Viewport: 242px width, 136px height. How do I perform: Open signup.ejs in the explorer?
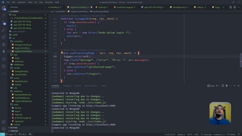pyautogui.click(x=19, y=121)
